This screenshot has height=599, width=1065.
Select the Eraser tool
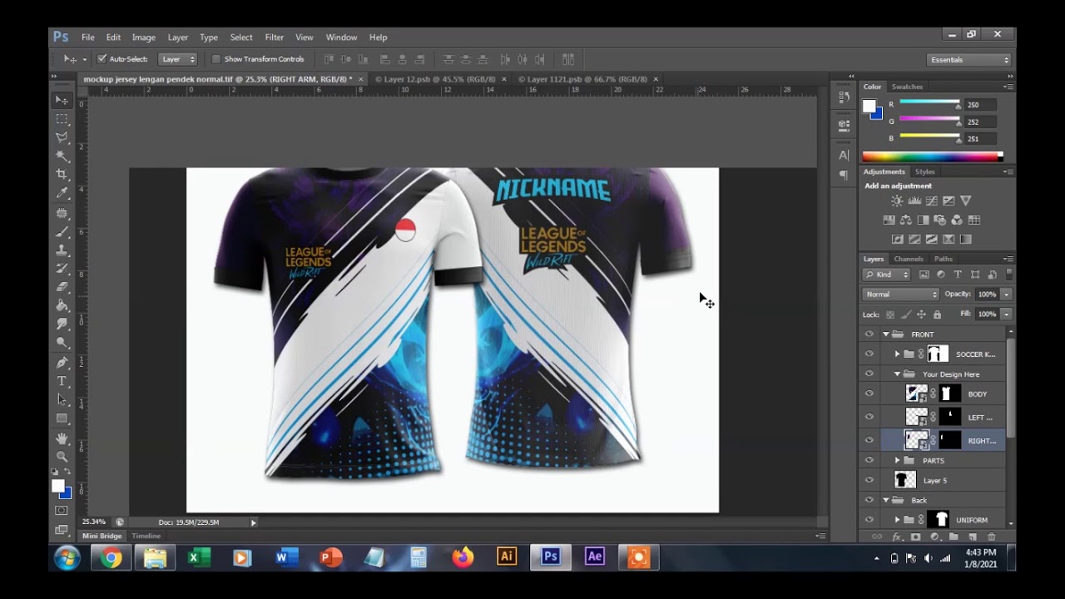coord(62,286)
